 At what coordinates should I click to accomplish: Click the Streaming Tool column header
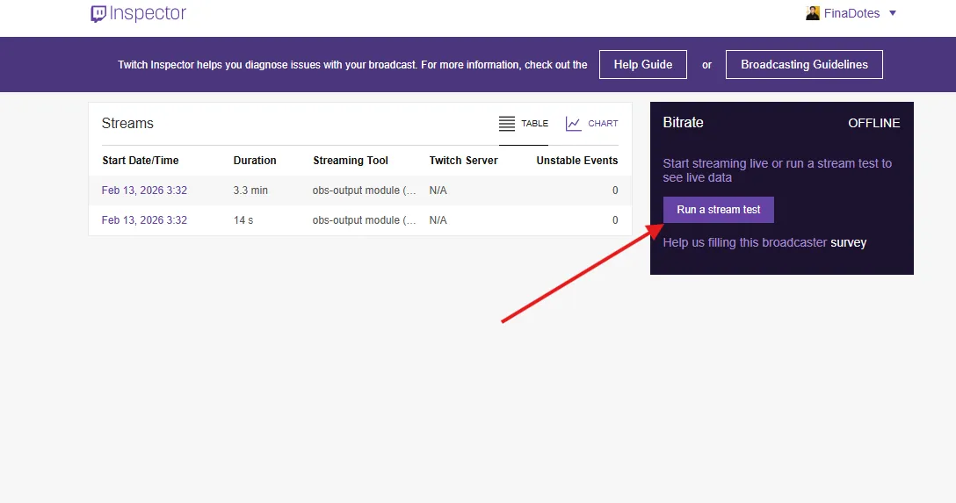click(x=351, y=161)
